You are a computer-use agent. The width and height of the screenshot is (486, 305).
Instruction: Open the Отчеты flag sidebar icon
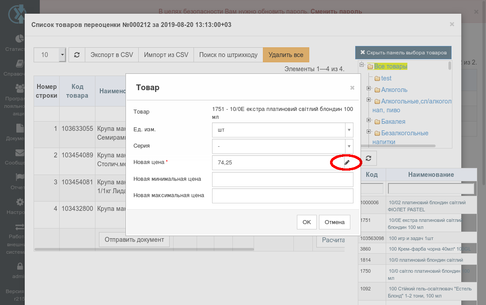point(19,177)
